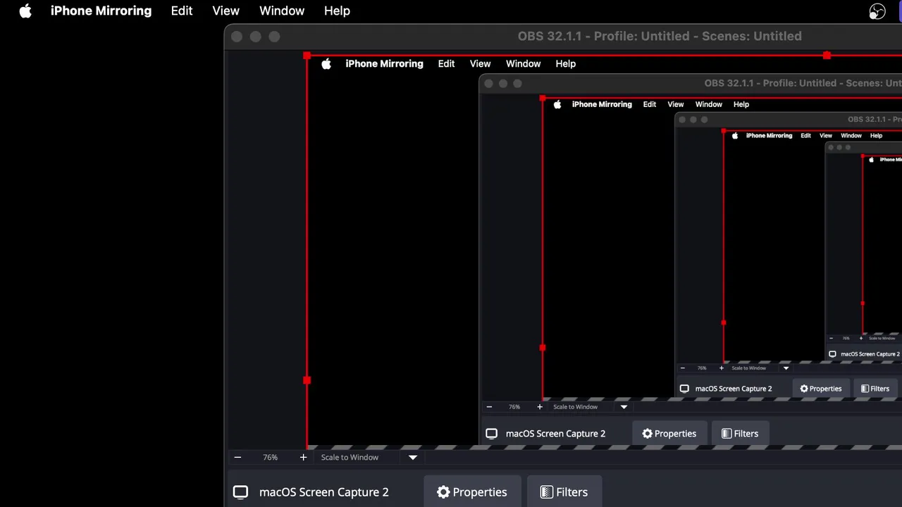Screen dimensions: 902x507
Task: Click the OBS status icon in the menu bar
Action: coord(877,11)
